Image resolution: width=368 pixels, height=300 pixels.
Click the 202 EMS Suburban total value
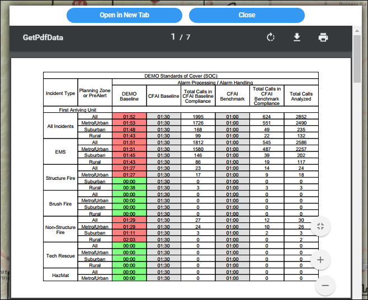[x=301, y=155]
